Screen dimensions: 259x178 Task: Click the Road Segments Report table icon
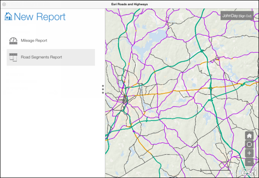[13, 57]
